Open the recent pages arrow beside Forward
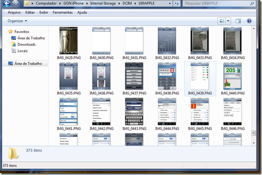Viewport: 262px width, 175px height. pos(21,3)
